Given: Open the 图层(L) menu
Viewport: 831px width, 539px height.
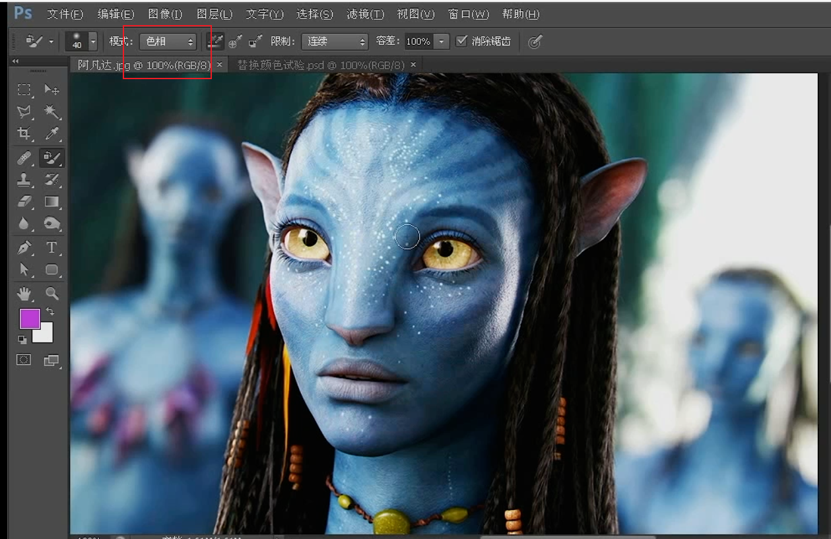Looking at the screenshot, I should (215, 14).
